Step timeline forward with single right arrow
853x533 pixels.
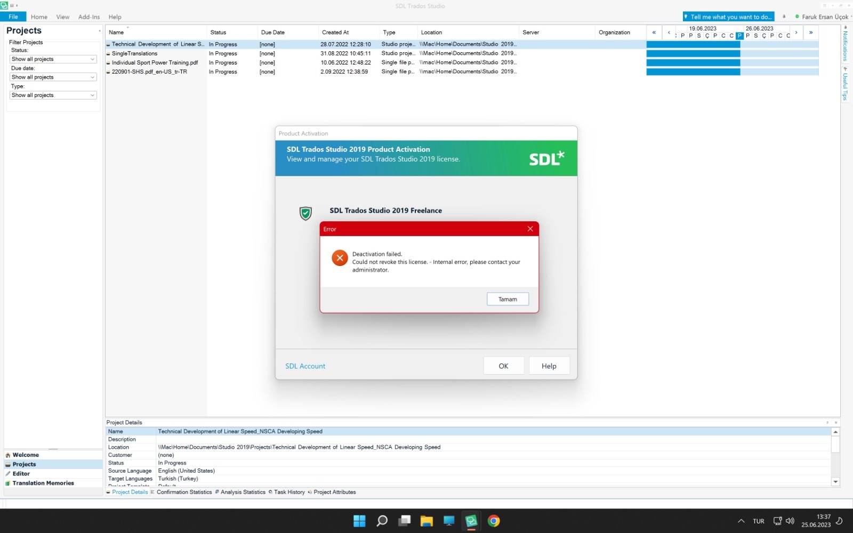click(x=796, y=33)
